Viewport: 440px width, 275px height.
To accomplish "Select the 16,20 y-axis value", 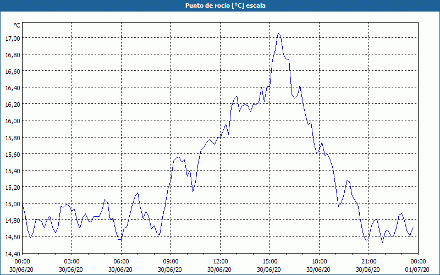I will [13, 105].
